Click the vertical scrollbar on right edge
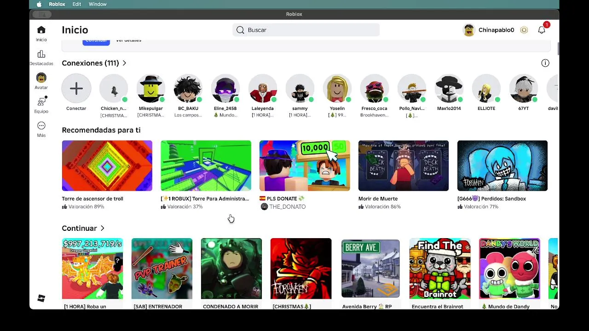This screenshot has width=589, height=331. (558, 48)
